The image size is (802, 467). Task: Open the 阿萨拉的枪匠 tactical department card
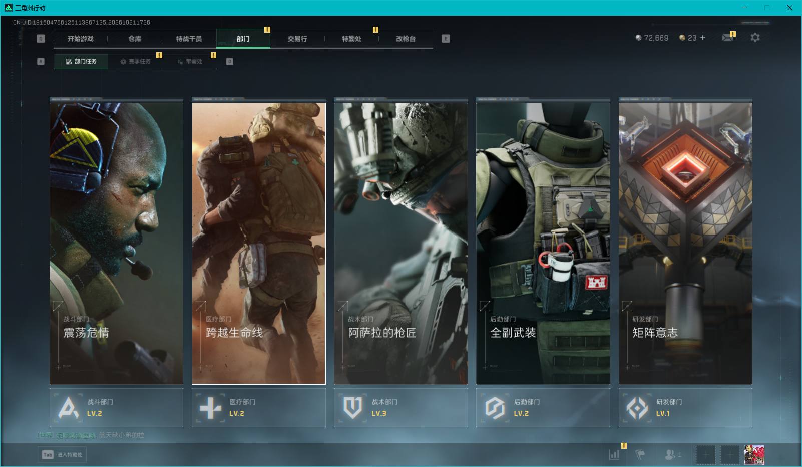click(401, 244)
